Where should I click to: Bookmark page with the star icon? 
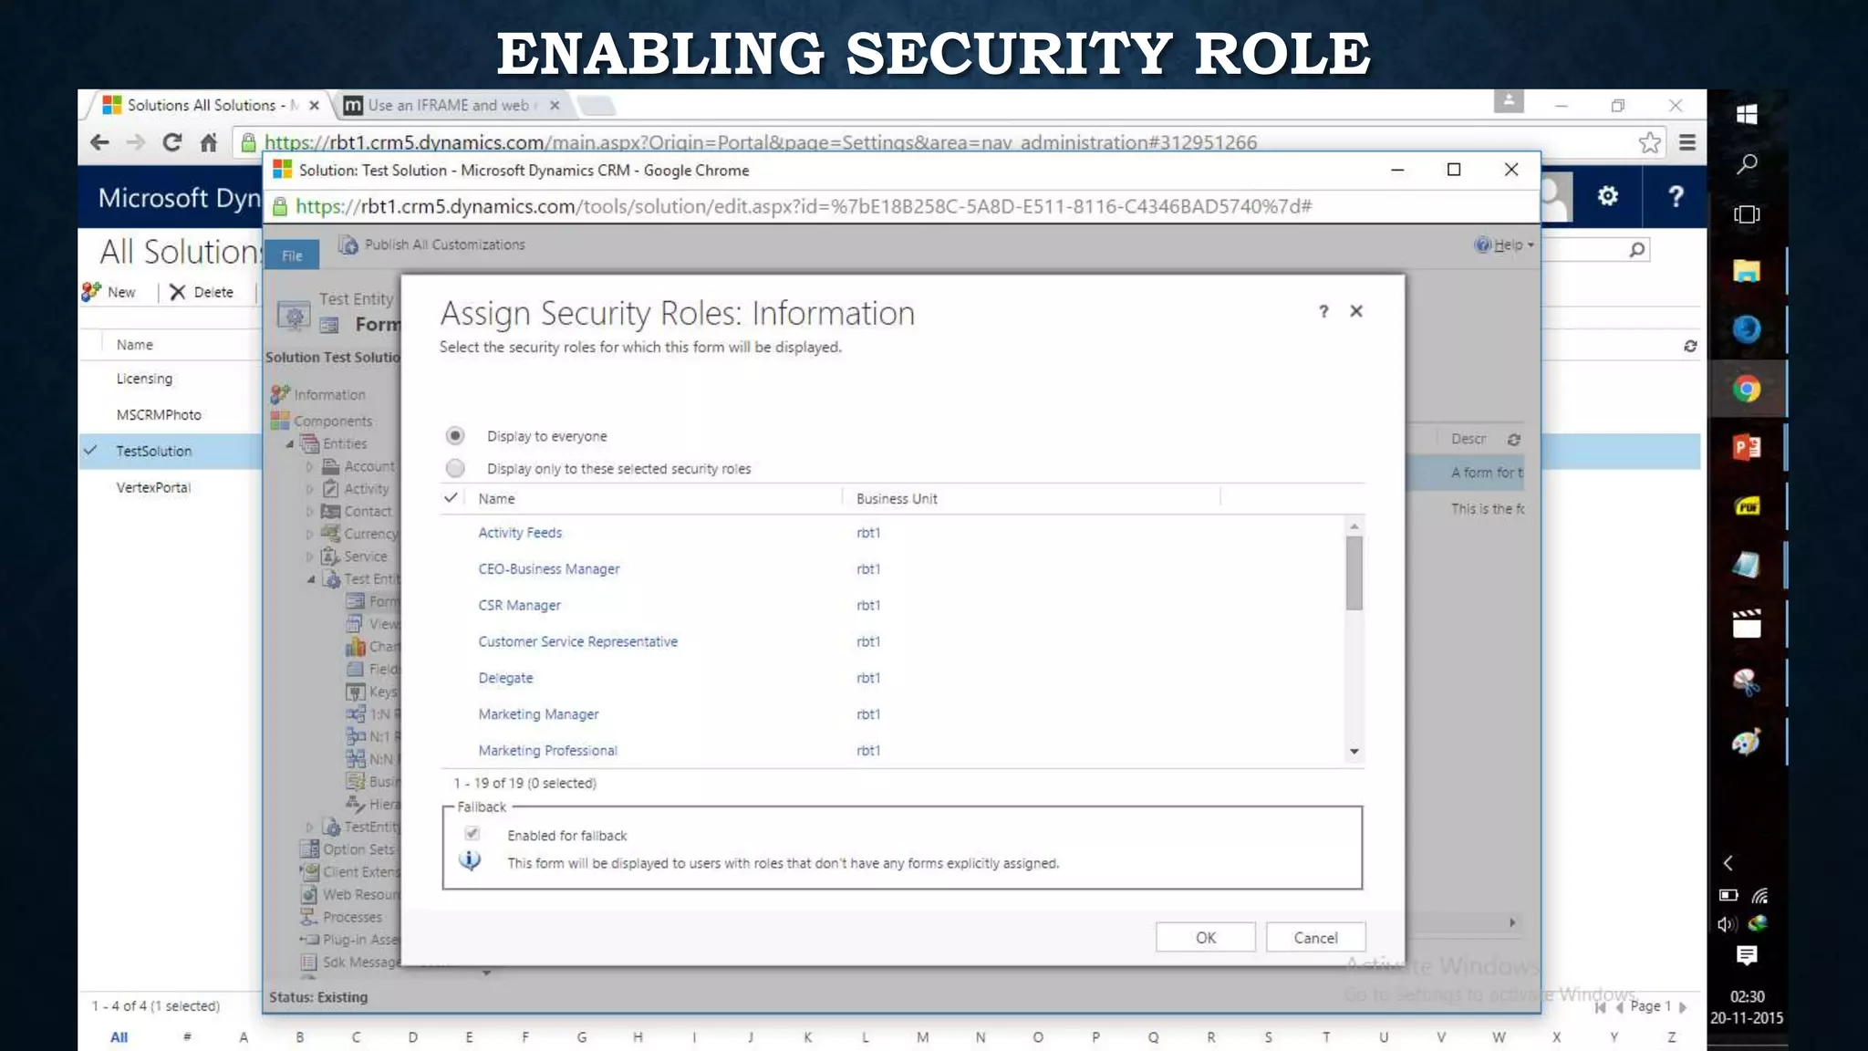click(1649, 142)
